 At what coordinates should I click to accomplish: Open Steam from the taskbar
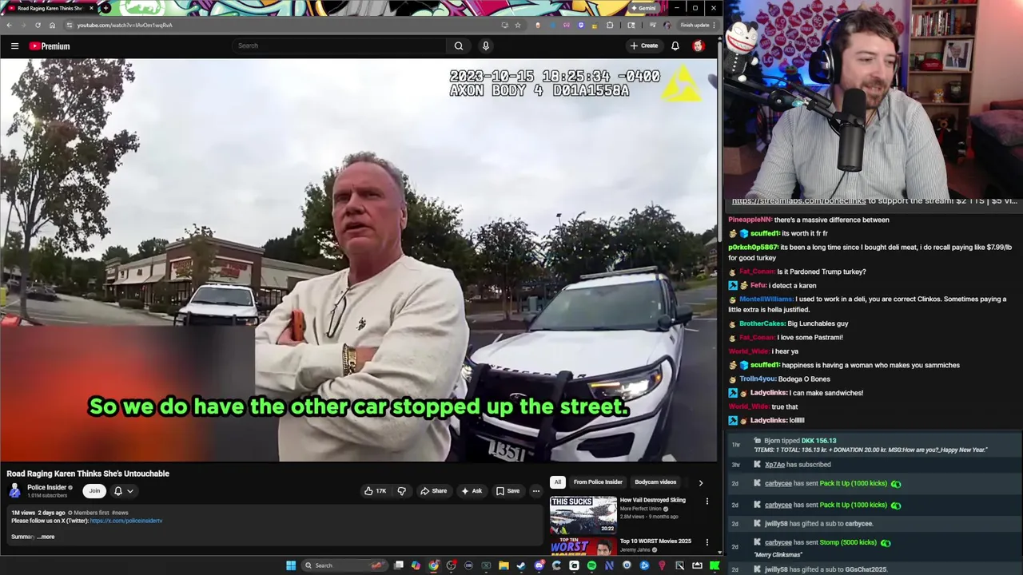(521, 565)
